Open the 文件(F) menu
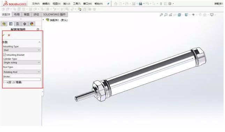The image size is (225, 132). (36, 4)
